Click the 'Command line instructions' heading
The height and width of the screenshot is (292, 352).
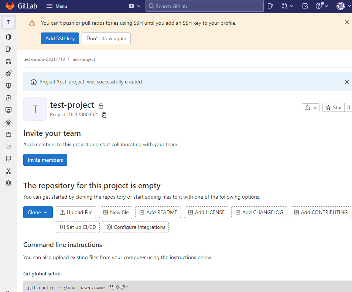pos(63,245)
